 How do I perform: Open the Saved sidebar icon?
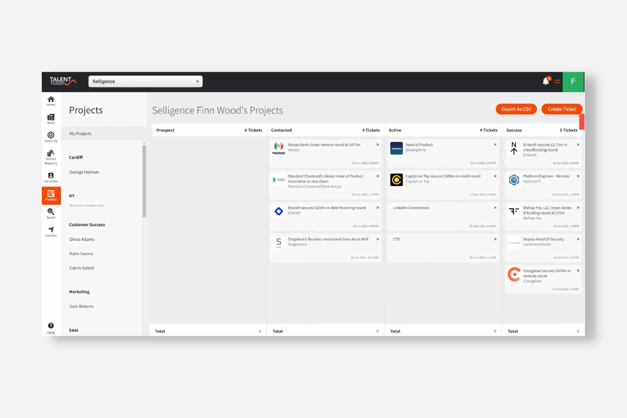[51, 214]
